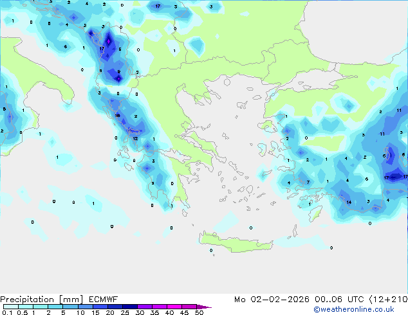
Task: Click the 0.5–1 mm legend color swatch
Action: pyautogui.click(x=26, y=307)
